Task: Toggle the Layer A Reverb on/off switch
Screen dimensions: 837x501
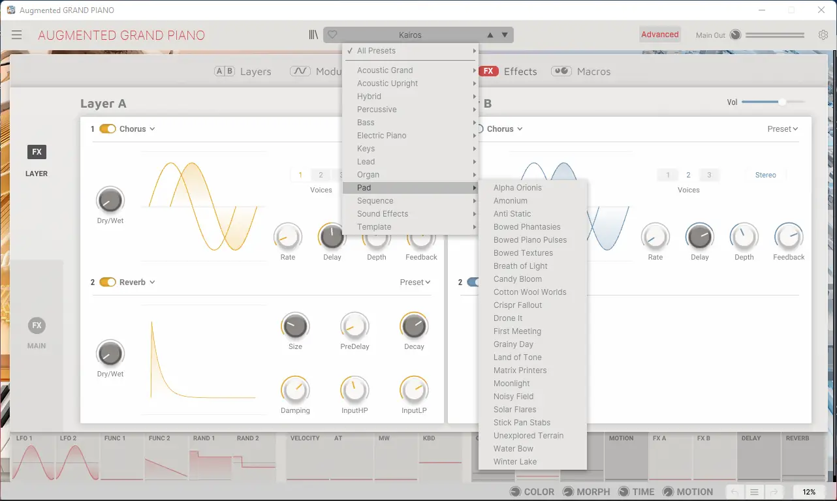Action: (108, 282)
